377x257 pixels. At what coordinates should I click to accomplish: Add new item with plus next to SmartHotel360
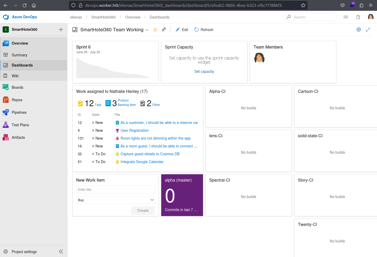61,29
